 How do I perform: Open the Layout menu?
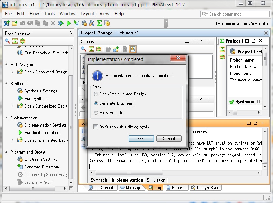tap(88, 13)
